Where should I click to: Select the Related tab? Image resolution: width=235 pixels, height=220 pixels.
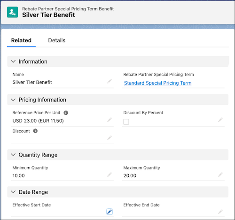click(21, 40)
